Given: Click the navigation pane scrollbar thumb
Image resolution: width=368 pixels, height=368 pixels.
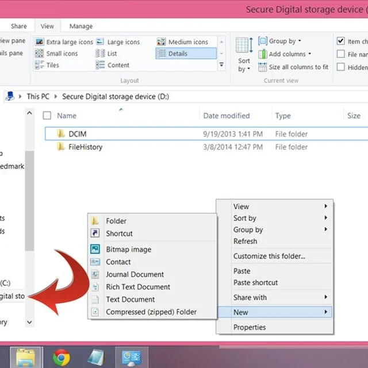Looking at the screenshot, I should click(x=29, y=201).
